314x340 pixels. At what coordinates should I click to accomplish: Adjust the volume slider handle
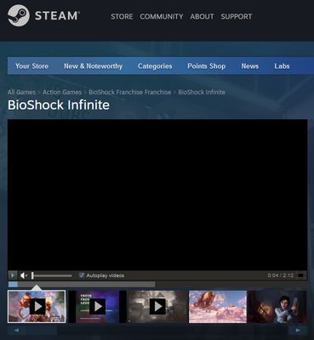32,275
